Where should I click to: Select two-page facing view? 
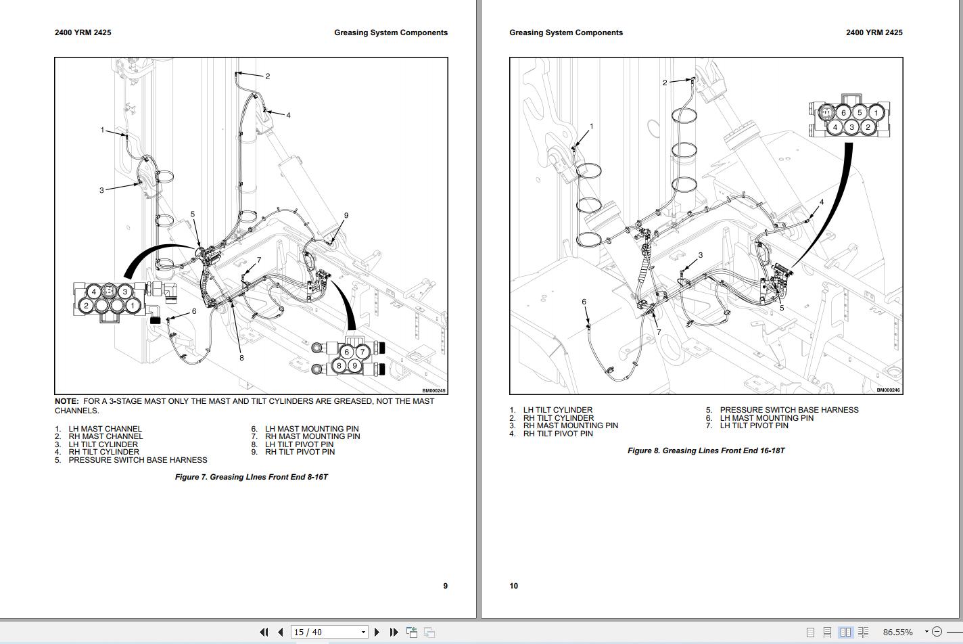point(845,632)
